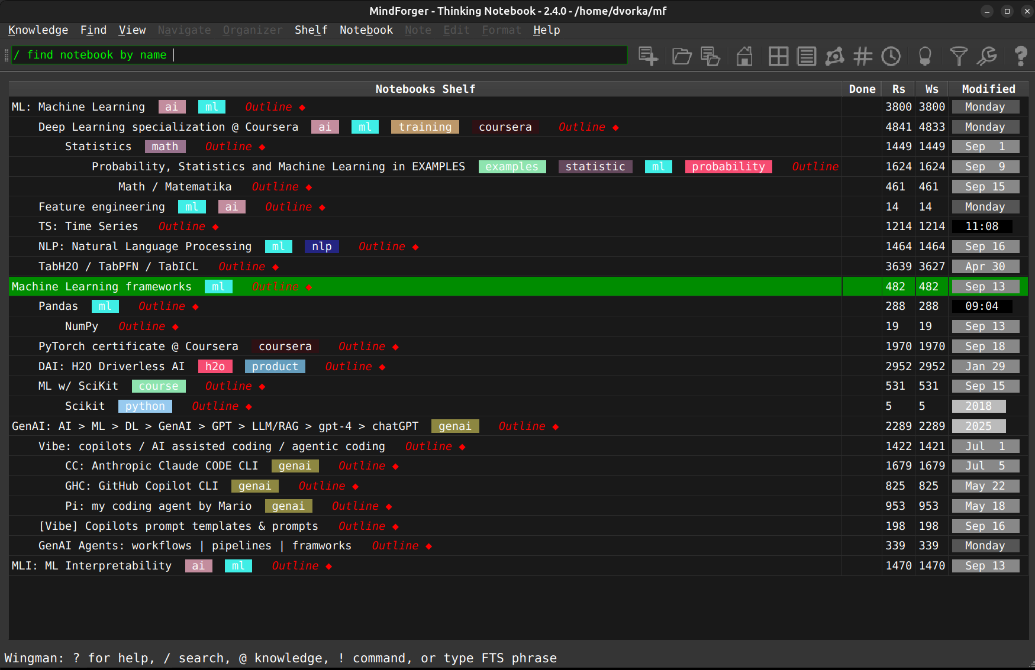Open the Notebook menu
The width and height of the screenshot is (1035, 670).
pos(366,30)
